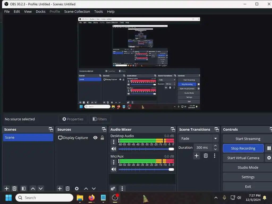This screenshot has height=204, width=272.
Task: Undock the Scenes panel
Action: pyautogui.click(x=51, y=129)
